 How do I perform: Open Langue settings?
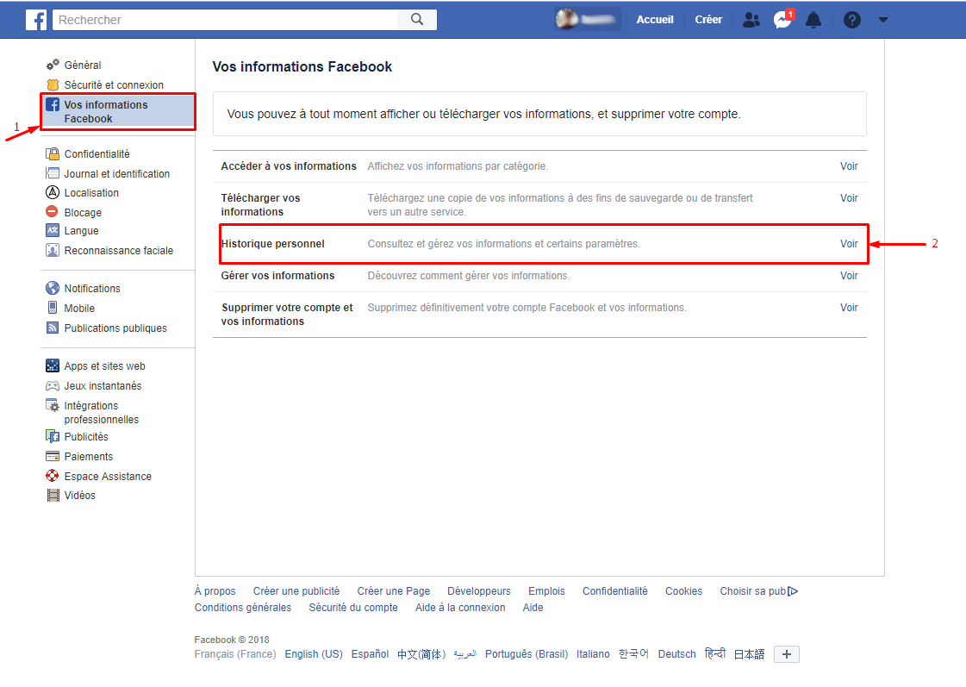click(81, 231)
